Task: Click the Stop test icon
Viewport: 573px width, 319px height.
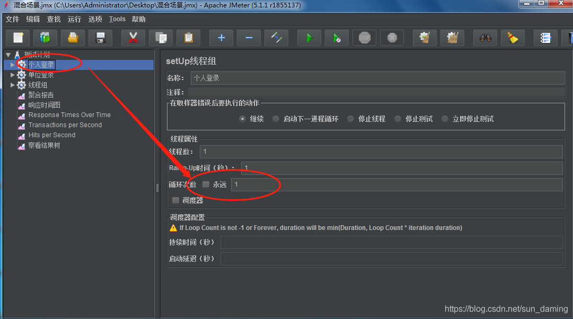Action: pyautogui.click(x=364, y=38)
